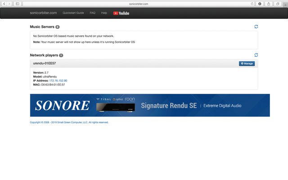Open the FAQ navigation item
This screenshot has height=180, width=288.
point(92,13)
